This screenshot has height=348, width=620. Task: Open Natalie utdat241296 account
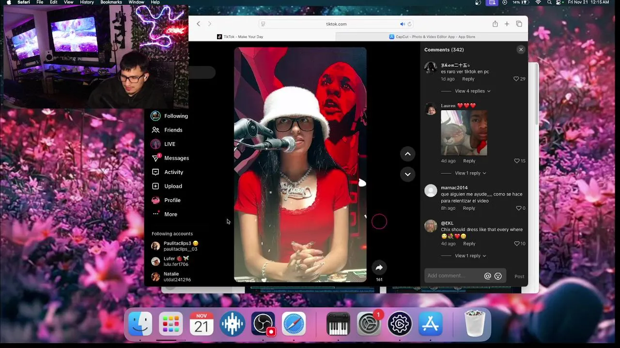(171, 276)
